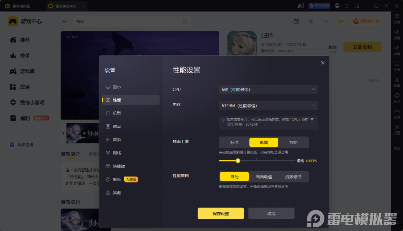Click 多开 multi-instance tool
This screenshot has height=231, width=403.
(397, 98)
